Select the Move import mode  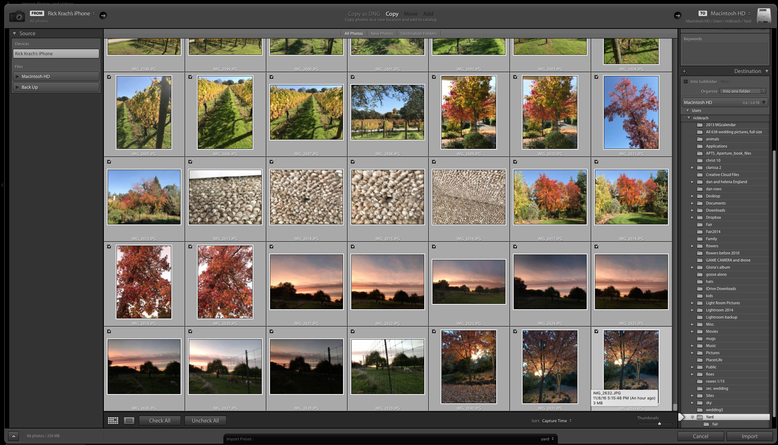(x=411, y=14)
